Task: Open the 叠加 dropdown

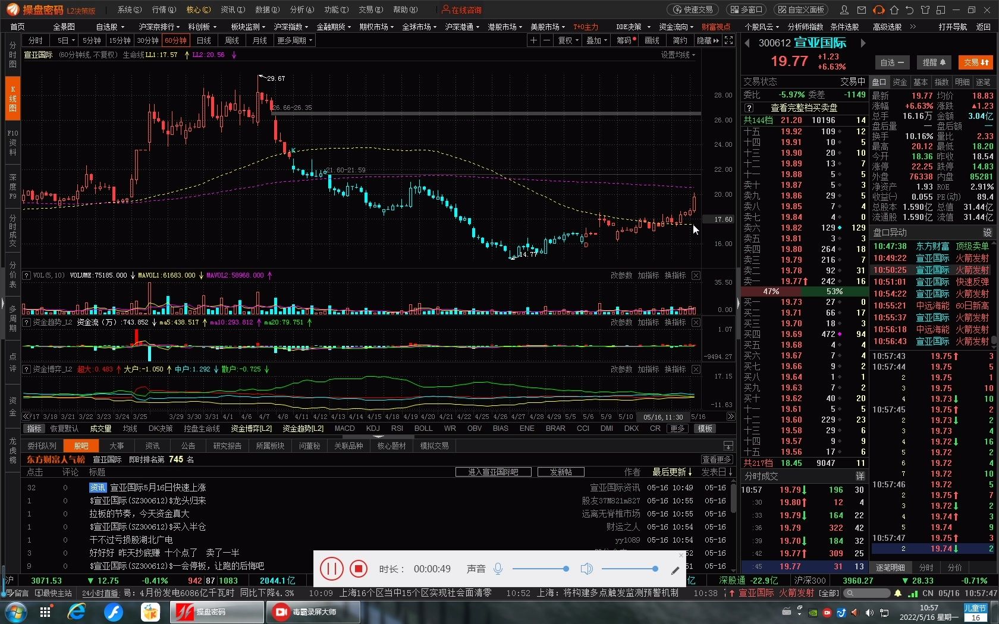Action: [x=597, y=40]
